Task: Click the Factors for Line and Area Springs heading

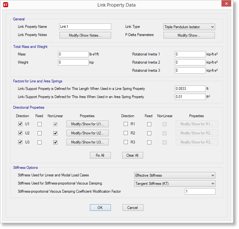Action: pos(38,81)
